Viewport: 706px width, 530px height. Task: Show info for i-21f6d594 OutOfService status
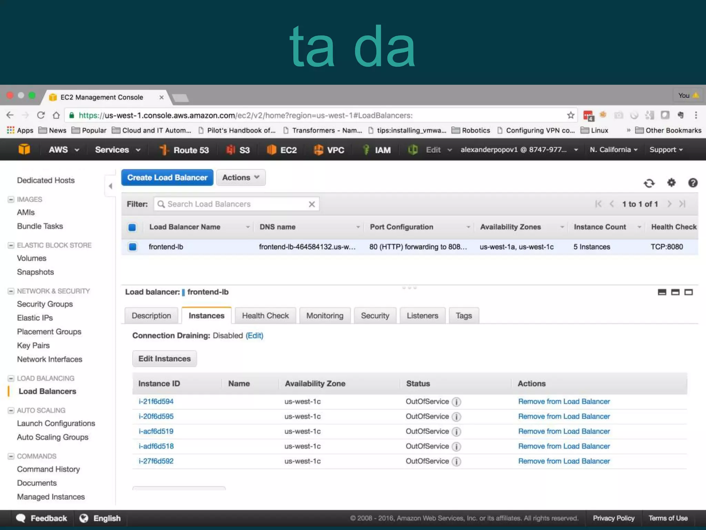456,402
